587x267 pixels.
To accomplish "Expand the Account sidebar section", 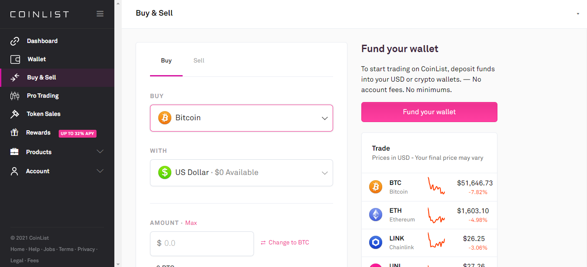I will click(100, 171).
